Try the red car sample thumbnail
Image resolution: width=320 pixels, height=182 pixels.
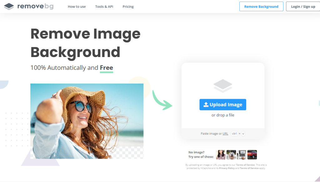[252, 155]
